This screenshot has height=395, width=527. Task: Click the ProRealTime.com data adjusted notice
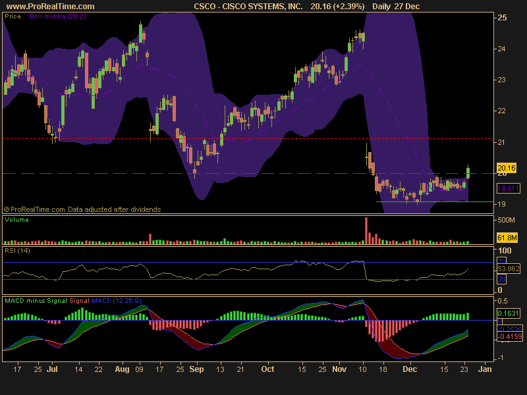[82, 209]
